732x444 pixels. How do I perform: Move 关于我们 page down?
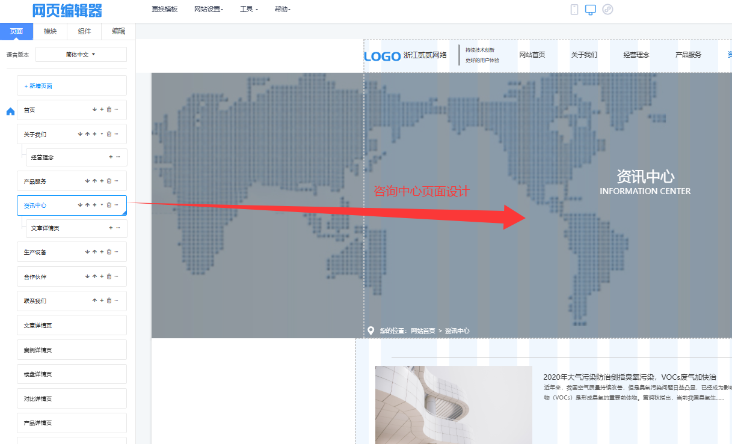(80, 134)
